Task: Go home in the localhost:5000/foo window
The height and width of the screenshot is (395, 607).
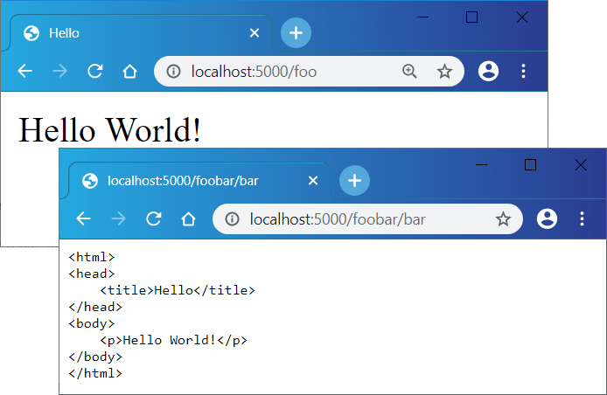Action: [129, 71]
